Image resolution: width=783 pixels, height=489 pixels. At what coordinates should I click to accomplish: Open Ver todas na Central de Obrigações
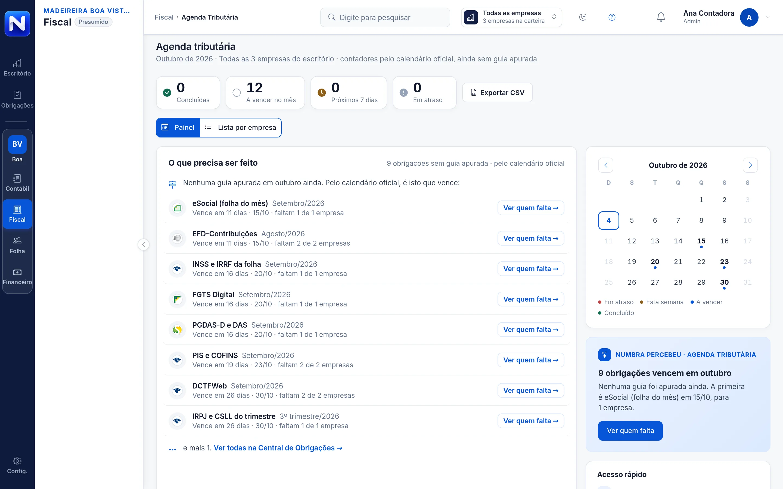click(x=278, y=448)
